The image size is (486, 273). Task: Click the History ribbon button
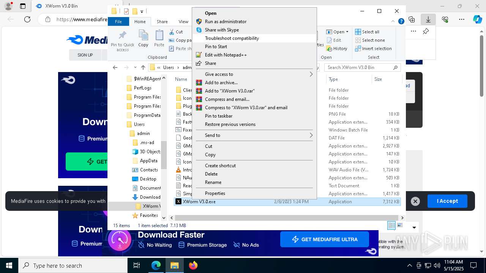(336, 49)
